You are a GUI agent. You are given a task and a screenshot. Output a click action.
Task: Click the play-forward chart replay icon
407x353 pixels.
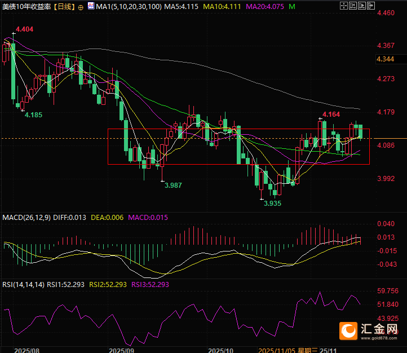(x=362, y=6)
